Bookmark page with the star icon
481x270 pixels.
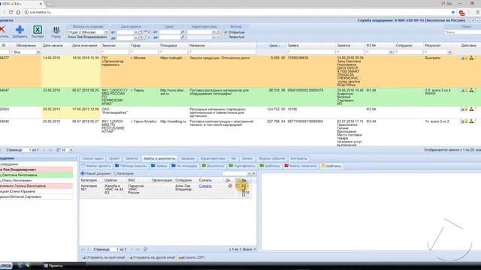tap(453, 12)
